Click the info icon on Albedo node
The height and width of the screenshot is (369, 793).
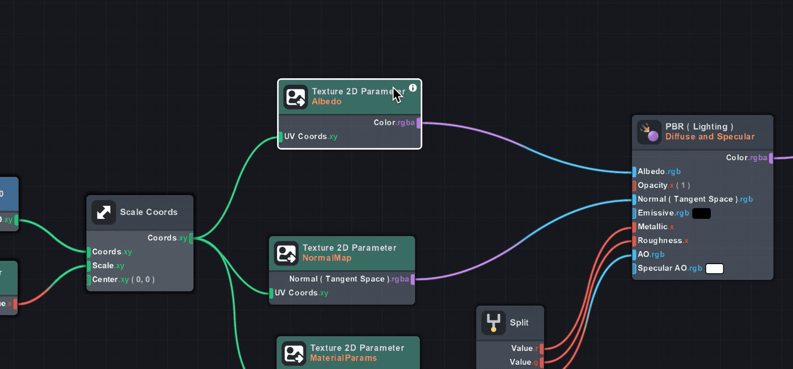point(413,88)
